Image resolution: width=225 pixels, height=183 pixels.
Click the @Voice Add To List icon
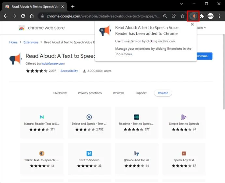[x=136, y=153]
